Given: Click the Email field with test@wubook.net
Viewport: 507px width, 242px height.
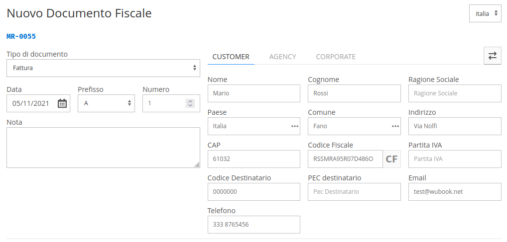Looking at the screenshot, I should [x=455, y=192].
